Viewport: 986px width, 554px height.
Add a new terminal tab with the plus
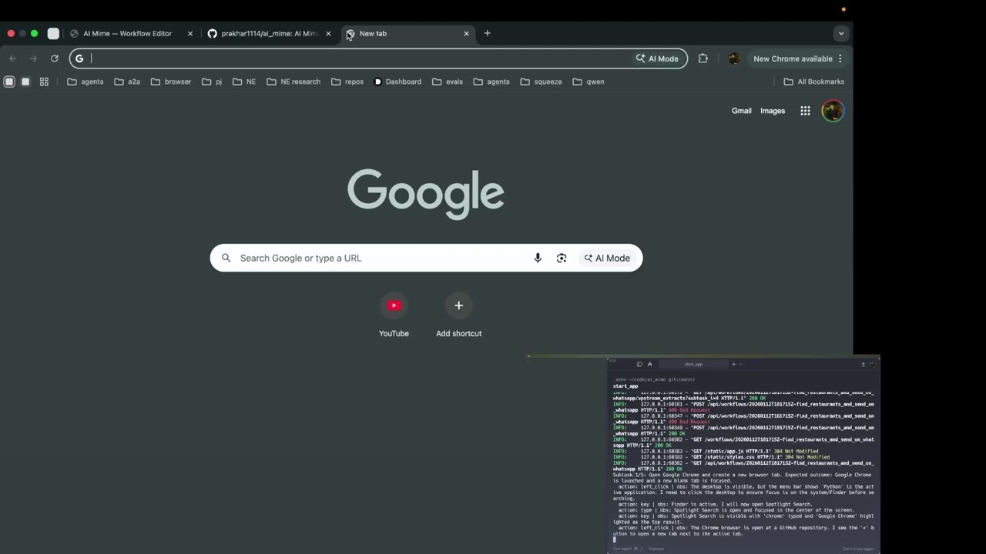click(733, 364)
